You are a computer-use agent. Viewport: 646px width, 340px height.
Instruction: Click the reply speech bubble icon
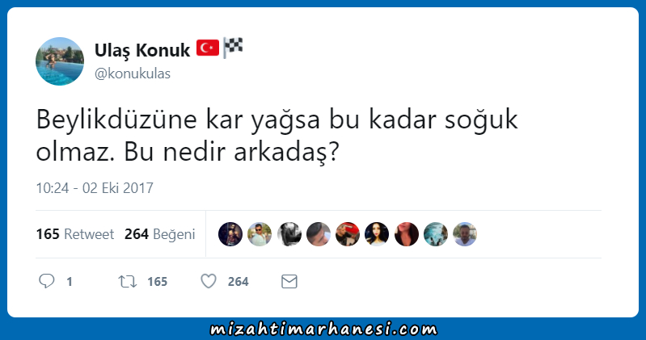click(47, 281)
